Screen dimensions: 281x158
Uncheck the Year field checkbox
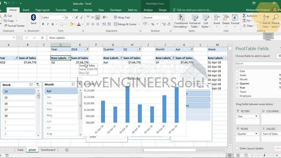tap(237, 88)
